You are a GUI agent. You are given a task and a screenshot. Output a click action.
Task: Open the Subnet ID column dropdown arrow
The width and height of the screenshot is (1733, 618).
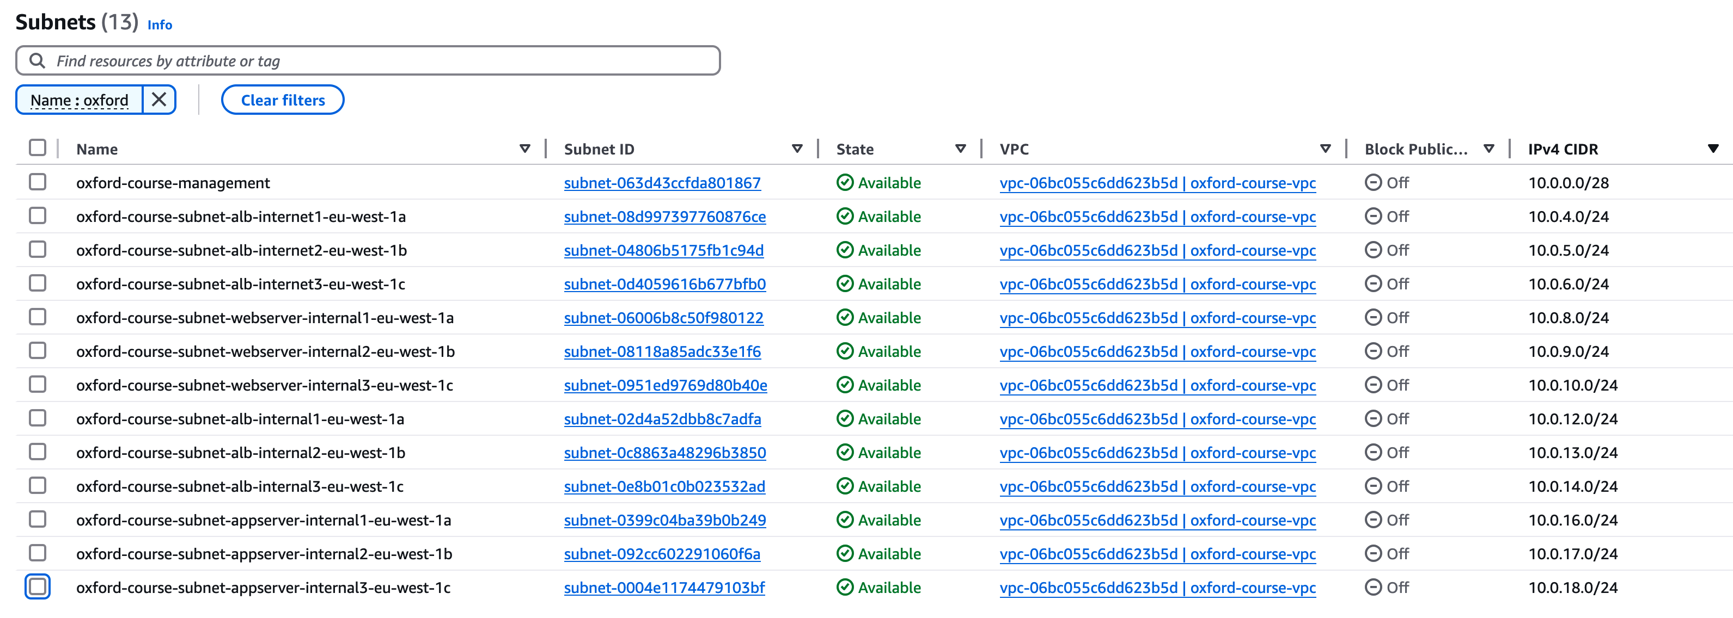pos(797,149)
